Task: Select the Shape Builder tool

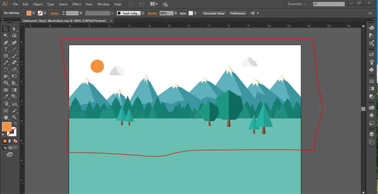Action: (6, 83)
